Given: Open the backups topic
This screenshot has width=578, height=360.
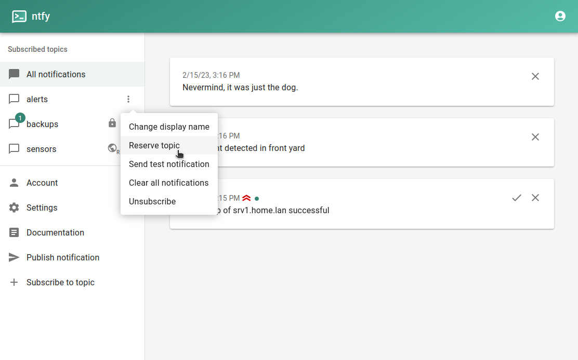Looking at the screenshot, I should pyautogui.click(x=43, y=124).
